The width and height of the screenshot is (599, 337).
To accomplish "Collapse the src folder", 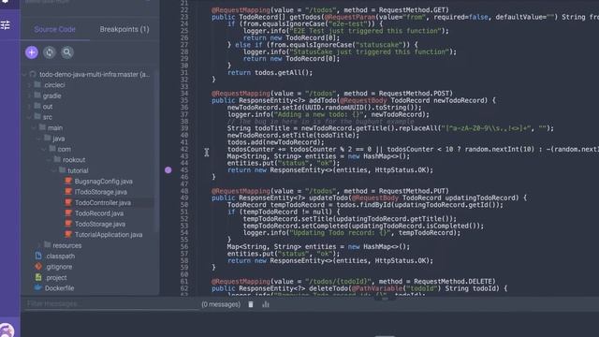I will [x=30, y=117].
